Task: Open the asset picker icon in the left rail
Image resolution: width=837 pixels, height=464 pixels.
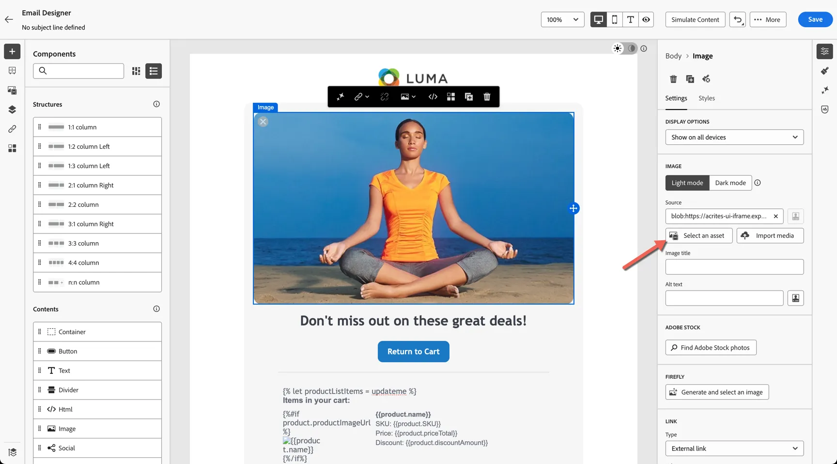Action: pos(12,90)
